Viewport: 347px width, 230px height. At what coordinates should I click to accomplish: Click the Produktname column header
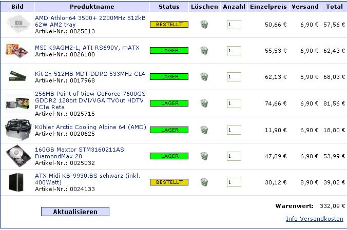pyautogui.click(x=92, y=7)
